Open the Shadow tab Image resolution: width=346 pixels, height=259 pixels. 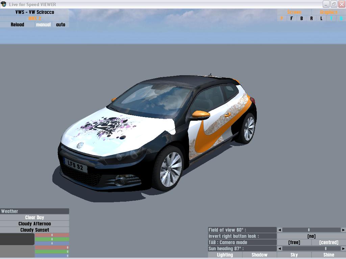[259, 255]
